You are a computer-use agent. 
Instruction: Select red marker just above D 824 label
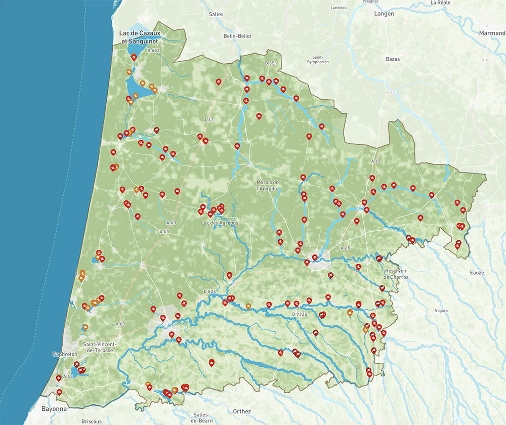tap(229, 276)
